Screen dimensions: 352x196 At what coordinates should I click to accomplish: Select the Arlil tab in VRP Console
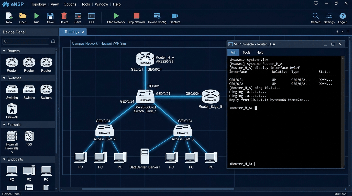(x=233, y=52)
